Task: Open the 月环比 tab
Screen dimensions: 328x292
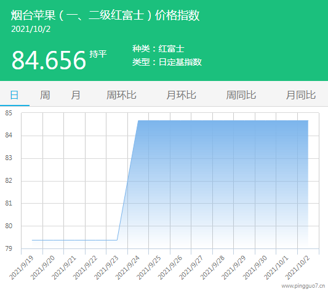Action: [181, 95]
